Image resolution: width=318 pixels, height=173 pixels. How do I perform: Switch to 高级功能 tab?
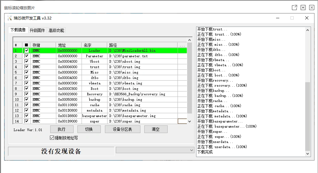tap(56, 30)
